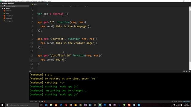Change the JavaScript grammar selector
This screenshot has height=107, width=191.
point(180,102)
